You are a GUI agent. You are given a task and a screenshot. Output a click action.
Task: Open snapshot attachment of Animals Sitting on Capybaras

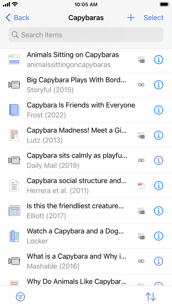coord(141,60)
